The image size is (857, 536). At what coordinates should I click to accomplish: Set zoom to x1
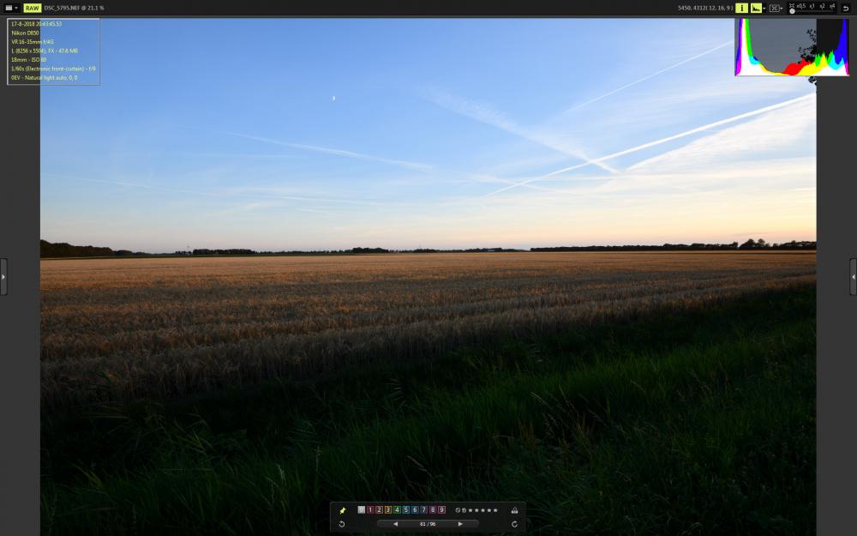(x=812, y=6)
